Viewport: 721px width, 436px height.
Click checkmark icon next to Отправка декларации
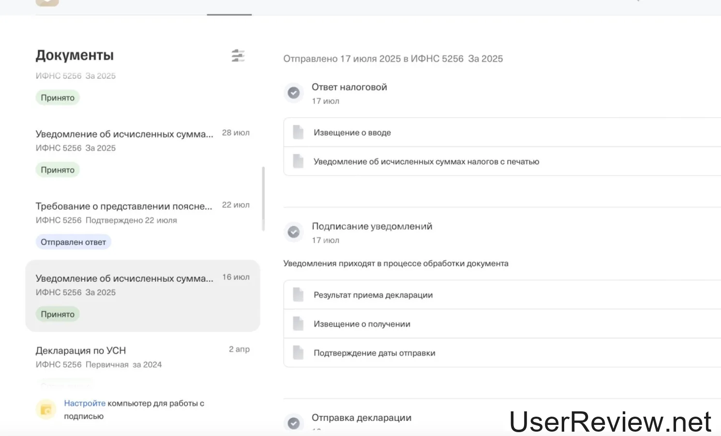pyautogui.click(x=294, y=423)
